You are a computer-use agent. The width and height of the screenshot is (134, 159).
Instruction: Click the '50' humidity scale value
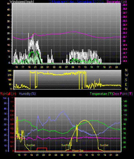pos(5,124)
